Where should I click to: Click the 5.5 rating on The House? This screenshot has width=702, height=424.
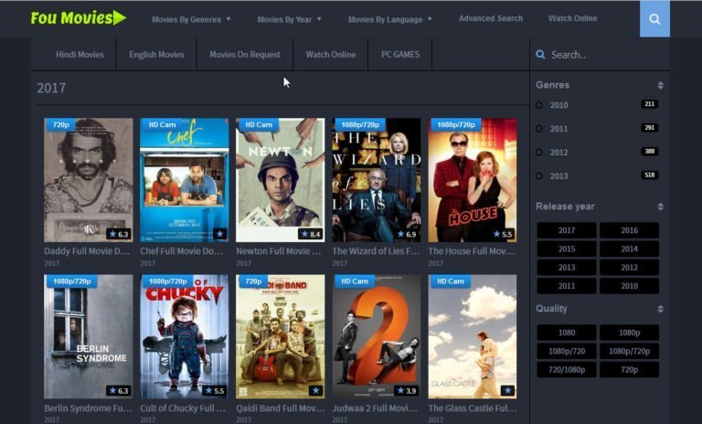503,234
